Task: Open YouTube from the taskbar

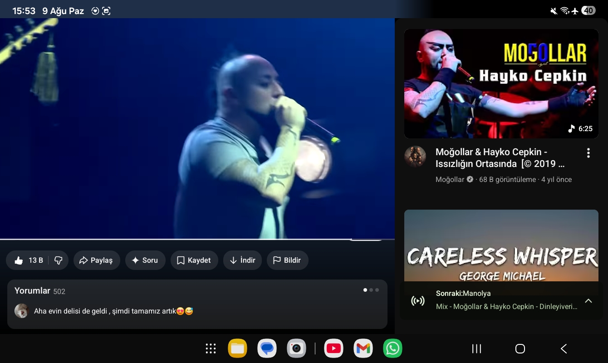Action: point(333,348)
